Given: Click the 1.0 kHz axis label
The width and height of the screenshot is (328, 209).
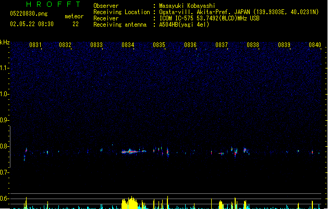Looking at the screenshot, I should pyautogui.click(x=4, y=94).
